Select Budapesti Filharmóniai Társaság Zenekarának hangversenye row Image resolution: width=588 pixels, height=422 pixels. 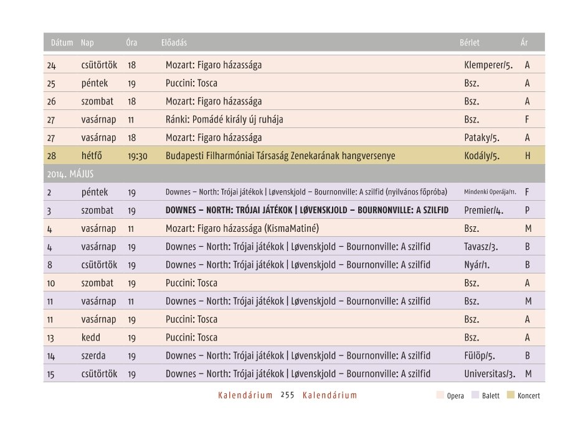click(294, 155)
